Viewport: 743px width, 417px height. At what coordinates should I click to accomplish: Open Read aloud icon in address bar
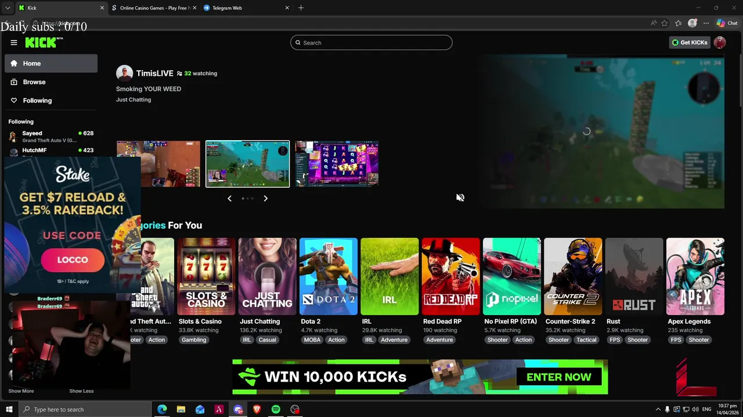pos(654,23)
